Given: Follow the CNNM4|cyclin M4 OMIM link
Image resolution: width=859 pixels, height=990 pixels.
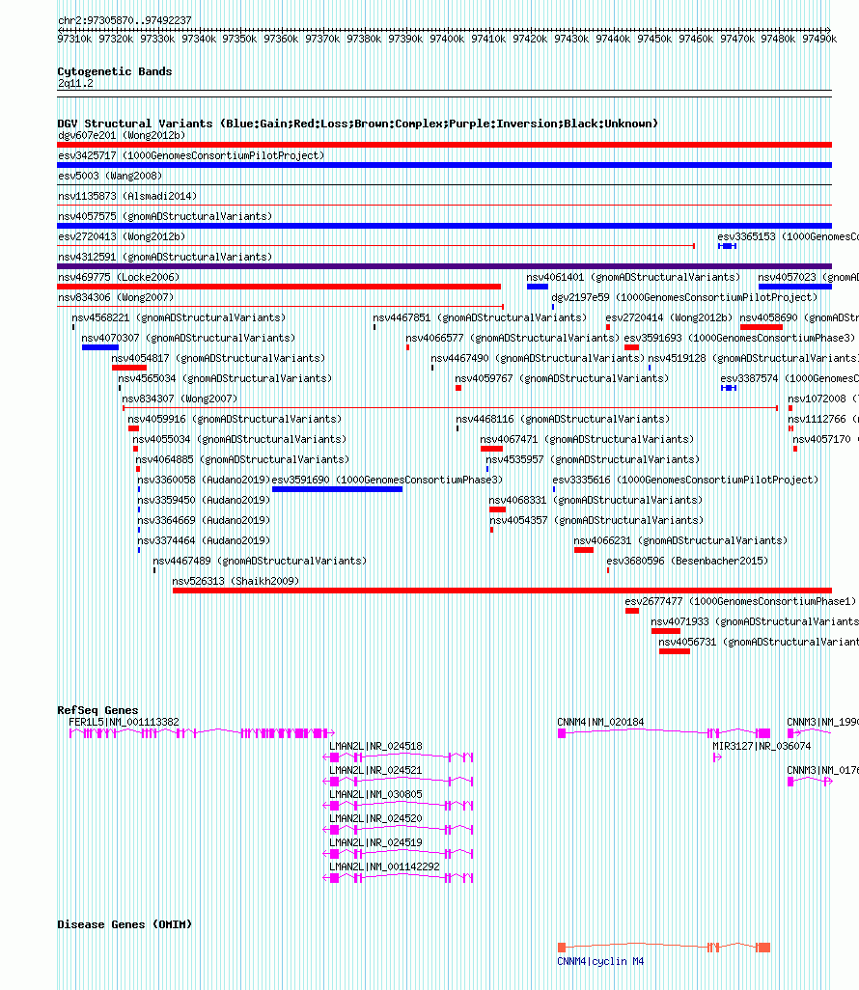Looking at the screenshot, I should click(x=600, y=961).
